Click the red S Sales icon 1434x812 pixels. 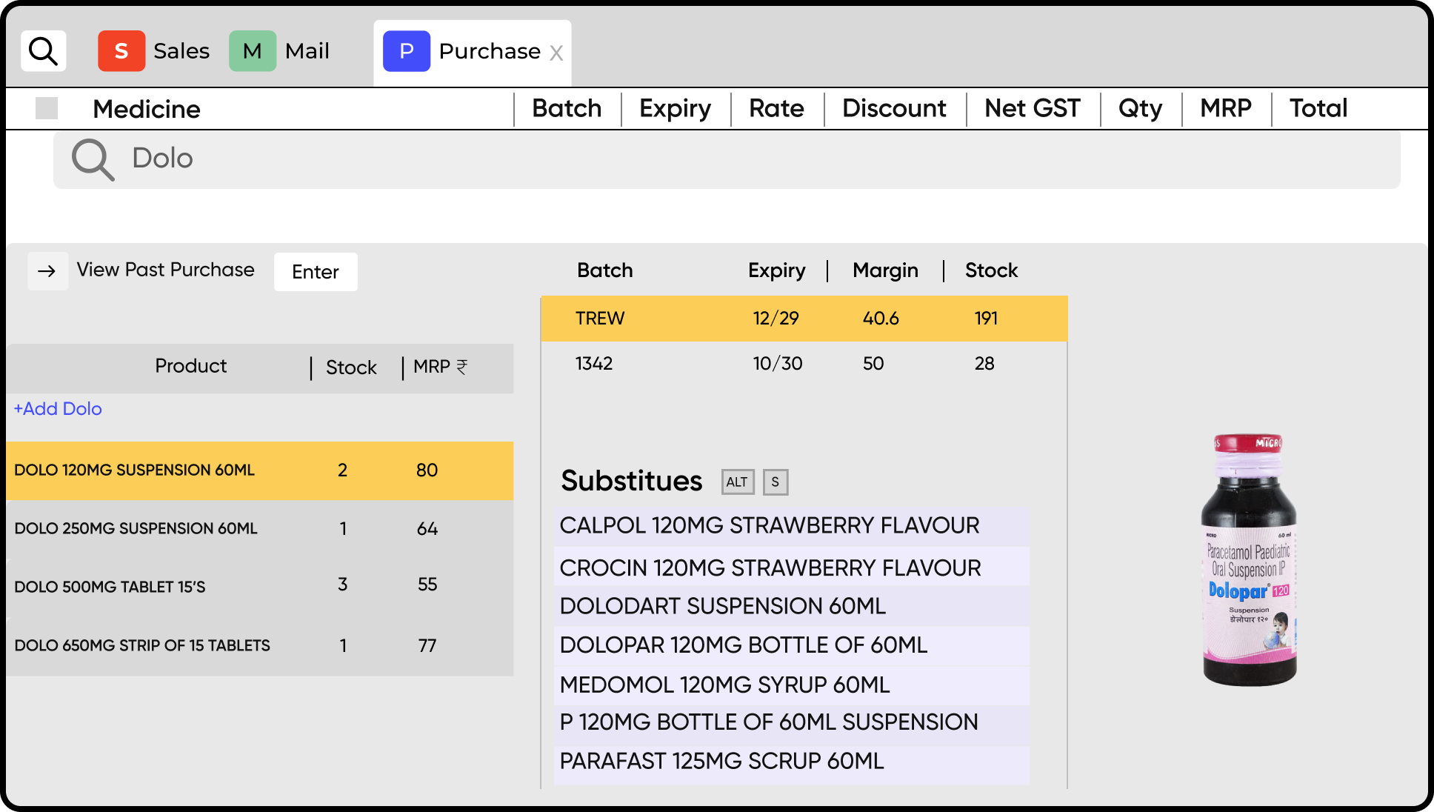click(121, 51)
